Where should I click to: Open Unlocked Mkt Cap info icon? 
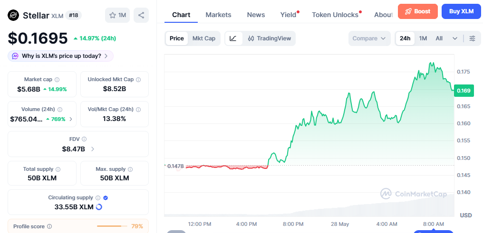(138, 80)
